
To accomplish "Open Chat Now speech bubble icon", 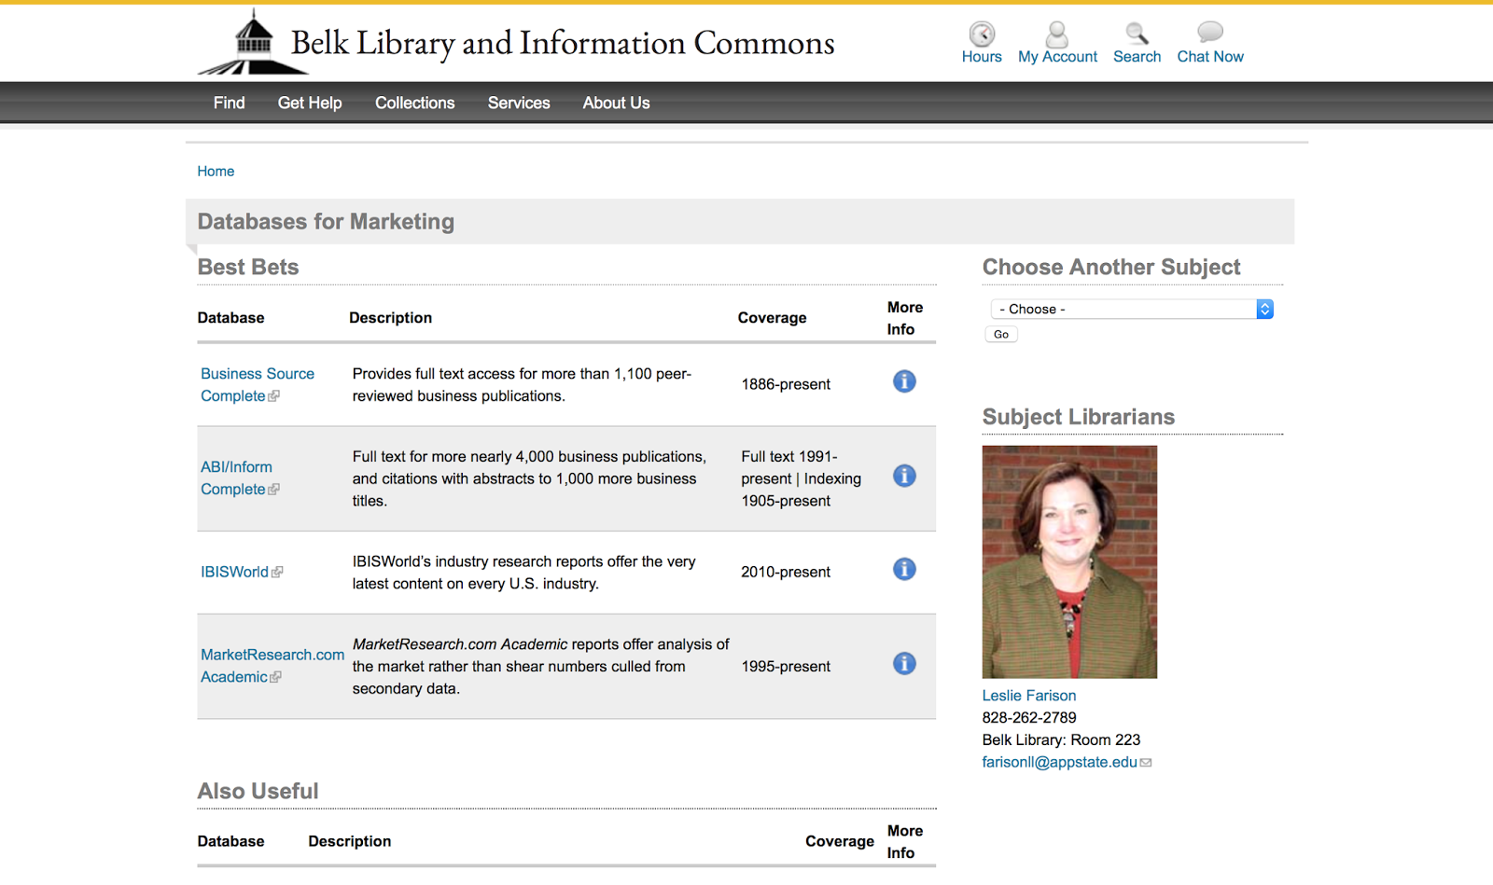I will click(x=1210, y=33).
